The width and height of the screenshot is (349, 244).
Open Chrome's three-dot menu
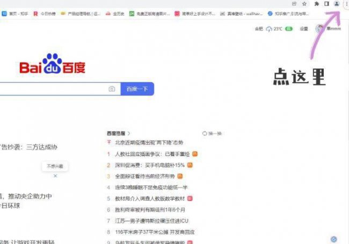(x=346, y=4)
